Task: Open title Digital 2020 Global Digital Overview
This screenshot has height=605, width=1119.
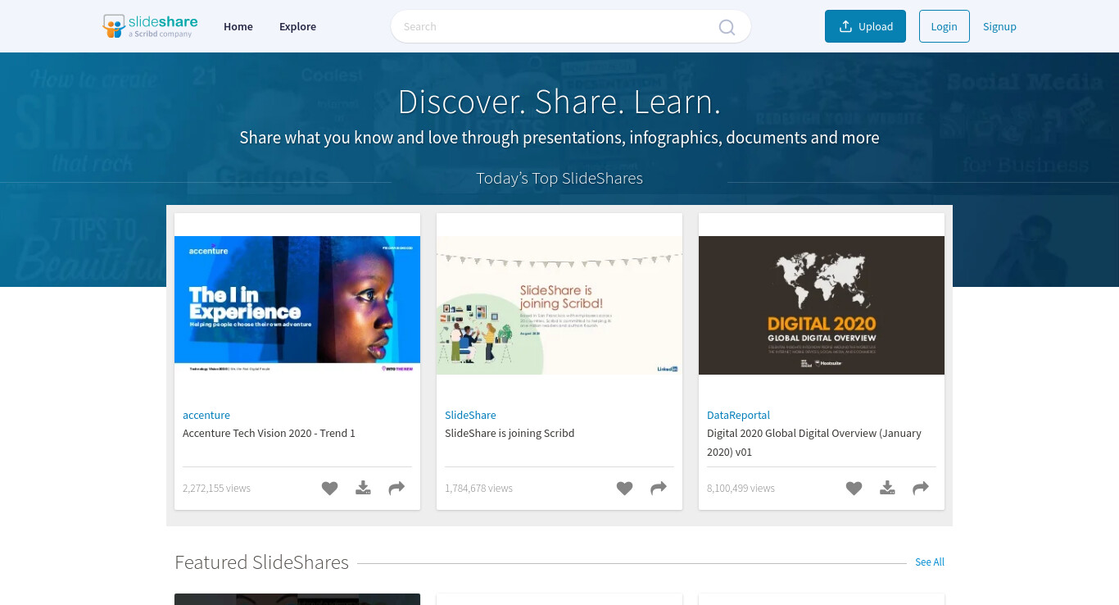Action: 814,442
